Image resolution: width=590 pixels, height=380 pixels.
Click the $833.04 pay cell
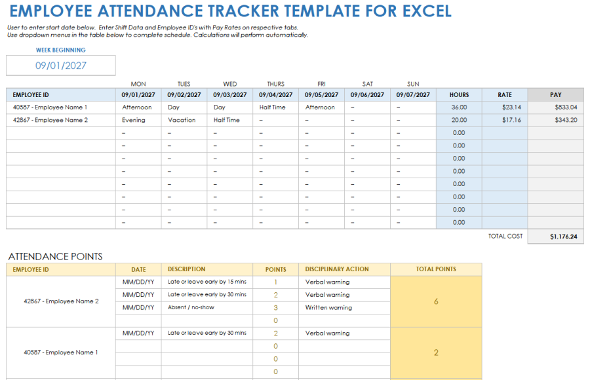pyautogui.click(x=556, y=107)
